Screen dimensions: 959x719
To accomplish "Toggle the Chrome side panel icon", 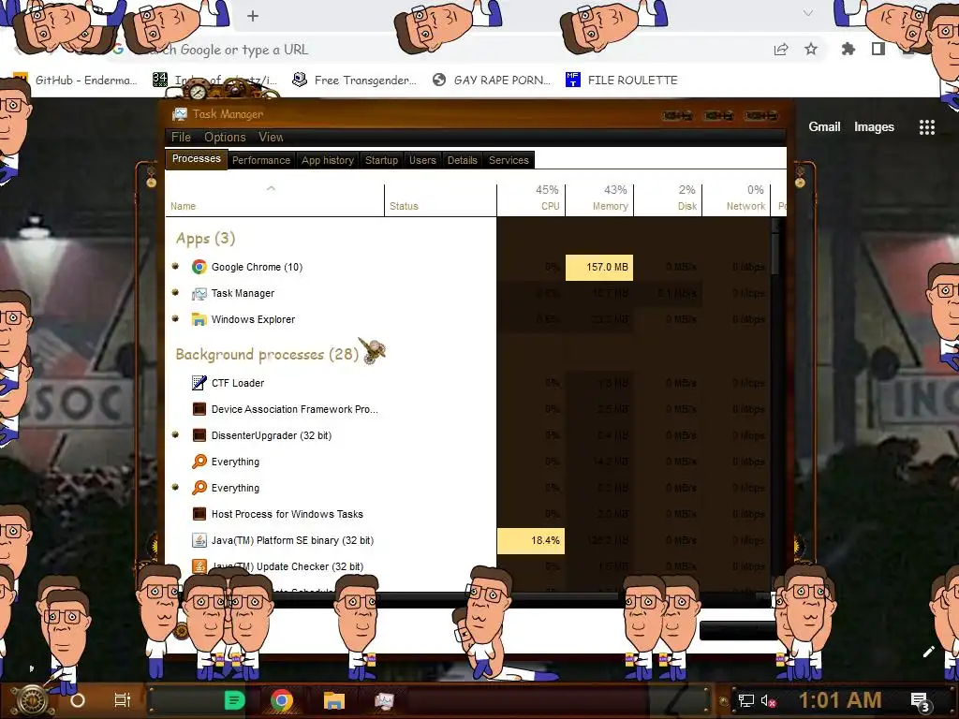I will [878, 49].
